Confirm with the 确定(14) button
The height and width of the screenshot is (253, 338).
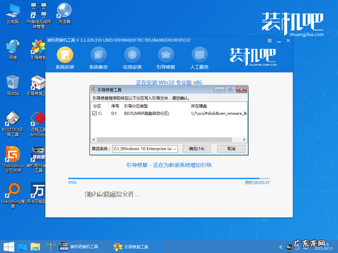[197, 149]
